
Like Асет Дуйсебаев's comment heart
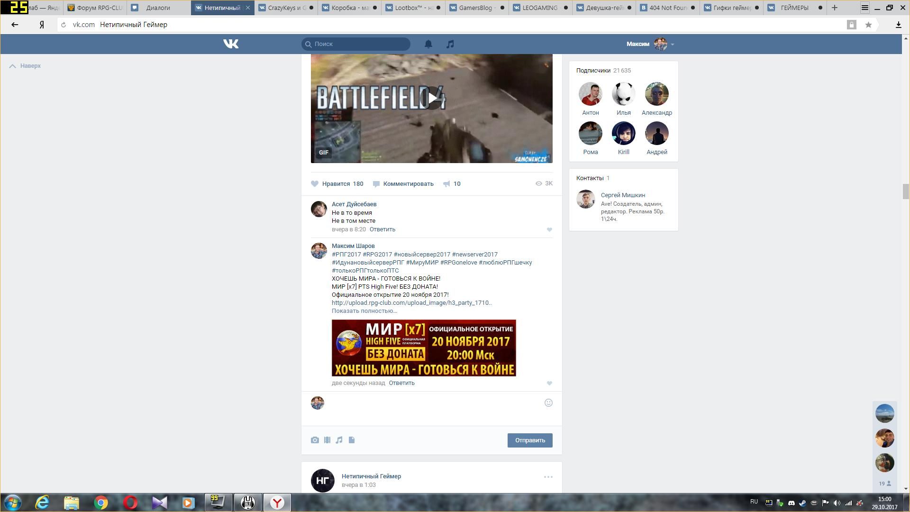point(549,230)
